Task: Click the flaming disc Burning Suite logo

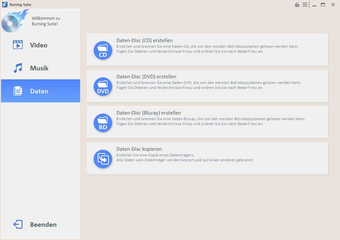Action: 14,21
